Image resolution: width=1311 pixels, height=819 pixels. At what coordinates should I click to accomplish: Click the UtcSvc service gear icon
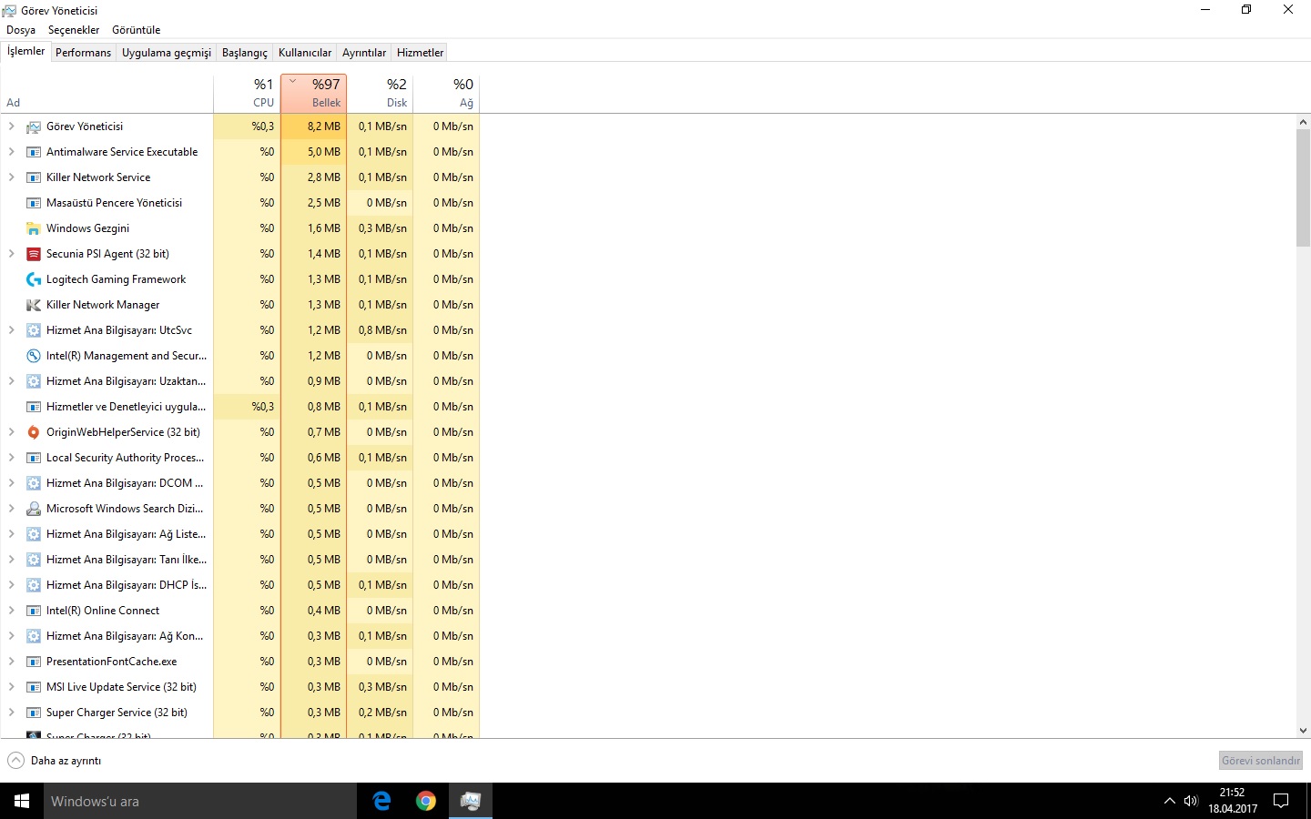pyautogui.click(x=34, y=330)
